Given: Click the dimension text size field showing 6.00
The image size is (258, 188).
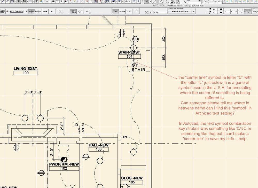Looking at the screenshot, I should point(160,12).
